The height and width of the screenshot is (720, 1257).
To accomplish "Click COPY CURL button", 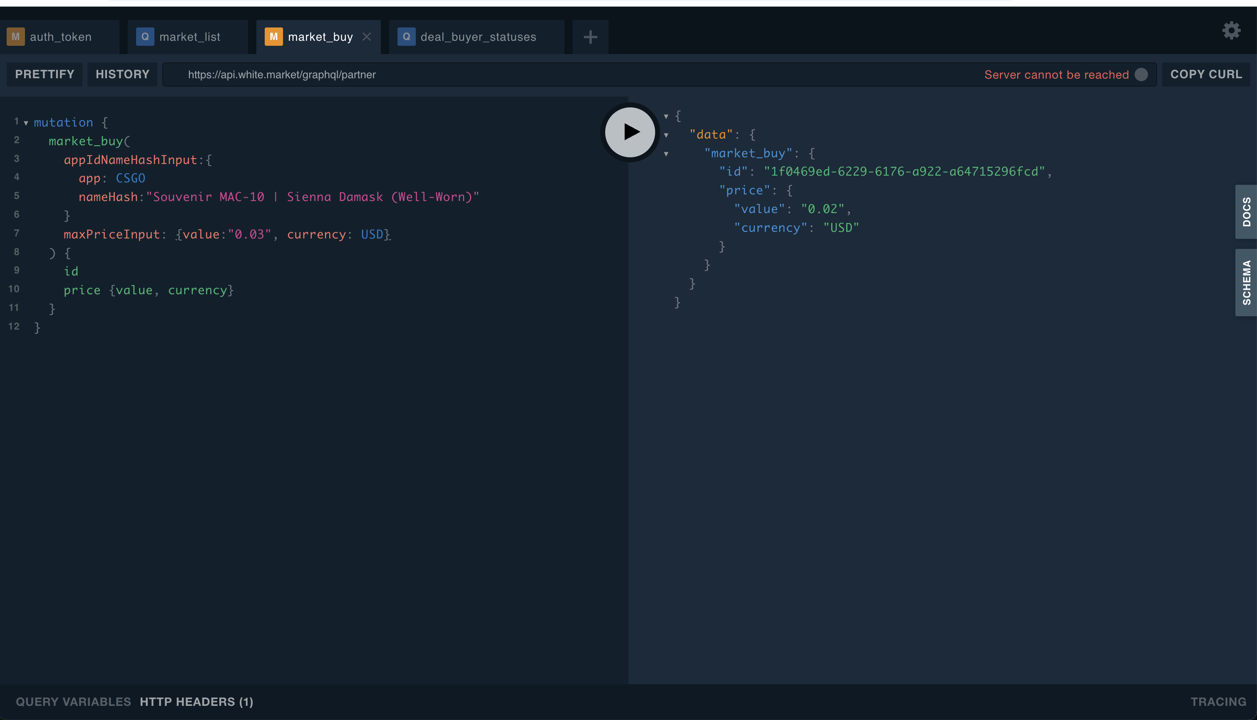I will pyautogui.click(x=1205, y=74).
